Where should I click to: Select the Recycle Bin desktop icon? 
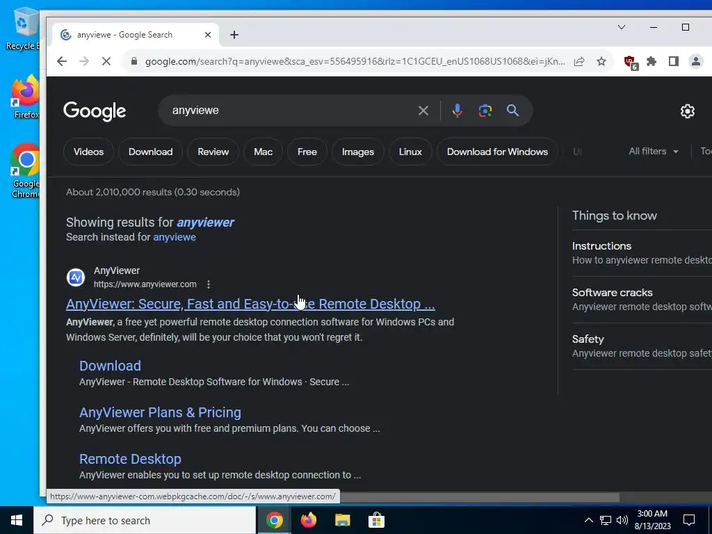23,29
